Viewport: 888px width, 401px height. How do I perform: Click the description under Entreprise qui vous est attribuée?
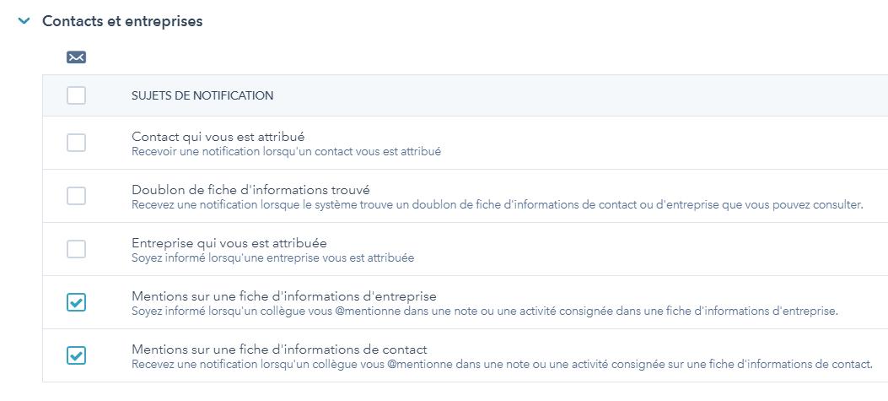click(272, 258)
